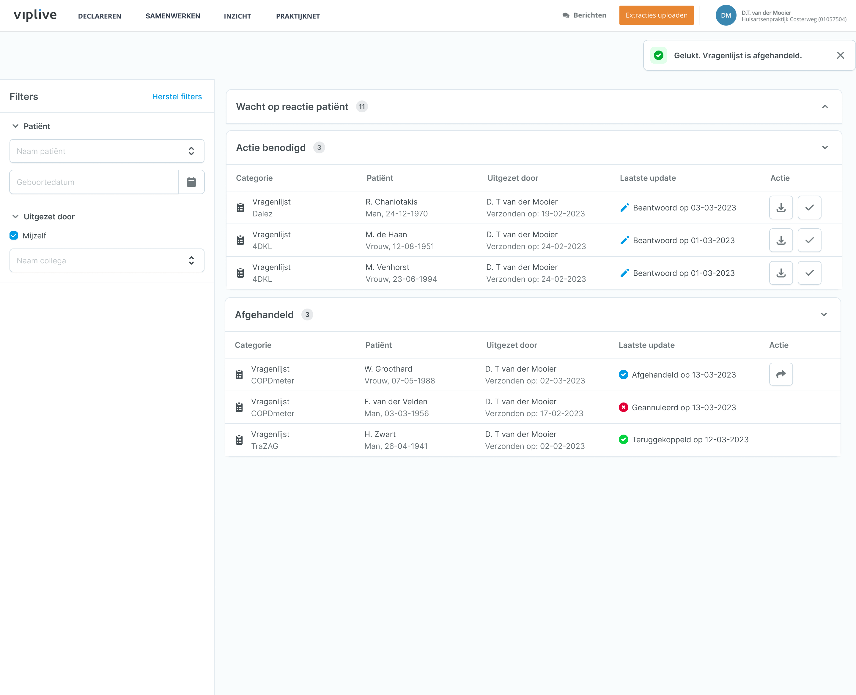856x695 pixels.
Task: Expand Wacht op reactie patiënt section
Action: 824,106
